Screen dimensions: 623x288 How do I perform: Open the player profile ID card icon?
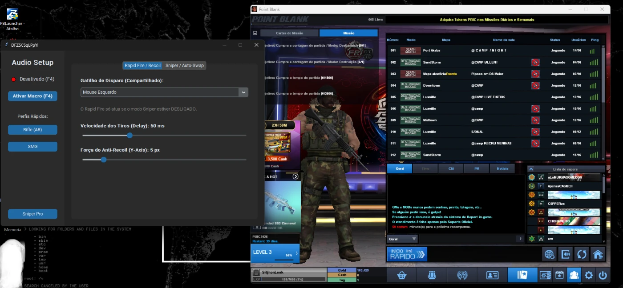[x=492, y=276]
